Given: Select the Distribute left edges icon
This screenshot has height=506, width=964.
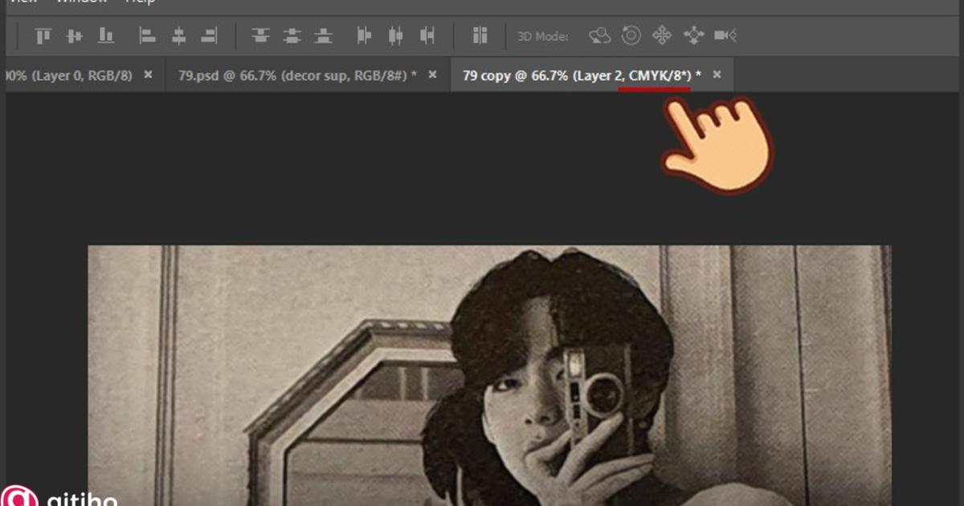Looking at the screenshot, I should coord(363,35).
